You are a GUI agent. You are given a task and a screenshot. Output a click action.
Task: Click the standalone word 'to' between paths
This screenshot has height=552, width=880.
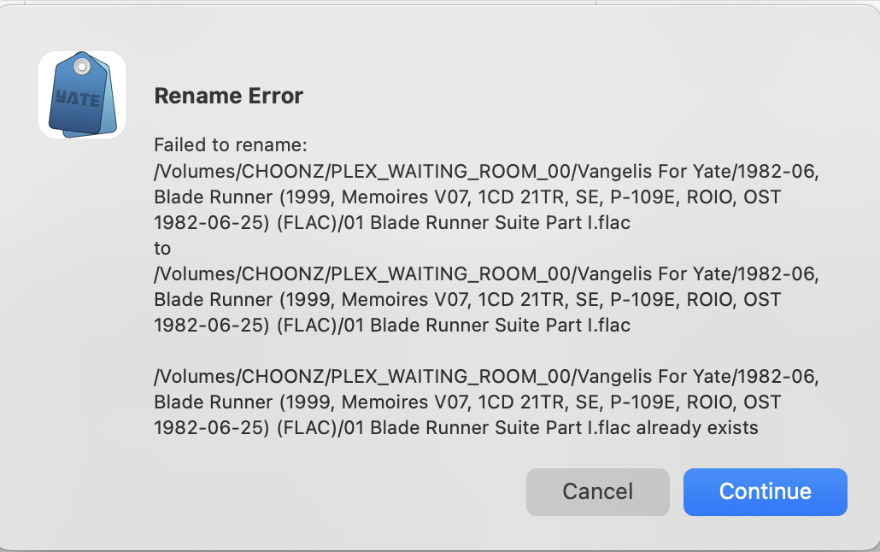pos(162,249)
